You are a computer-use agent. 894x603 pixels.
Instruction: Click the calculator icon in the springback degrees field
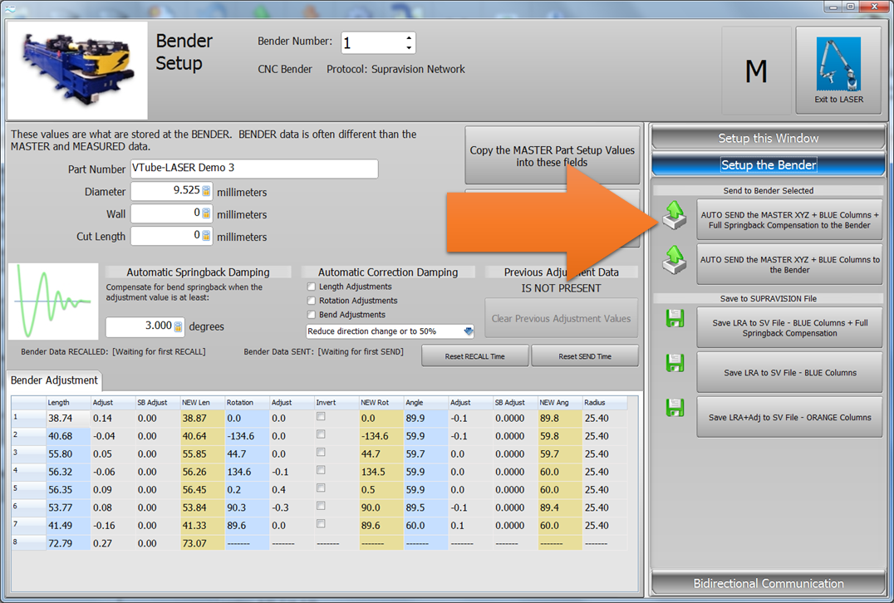click(x=178, y=326)
